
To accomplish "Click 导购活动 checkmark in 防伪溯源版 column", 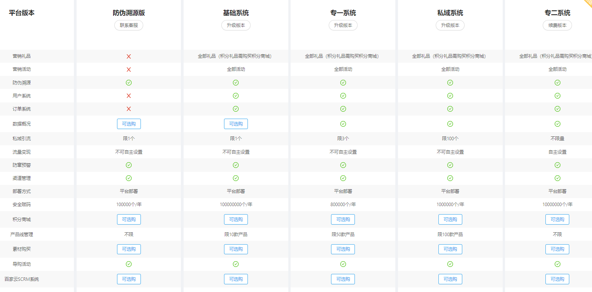I will [x=129, y=264].
